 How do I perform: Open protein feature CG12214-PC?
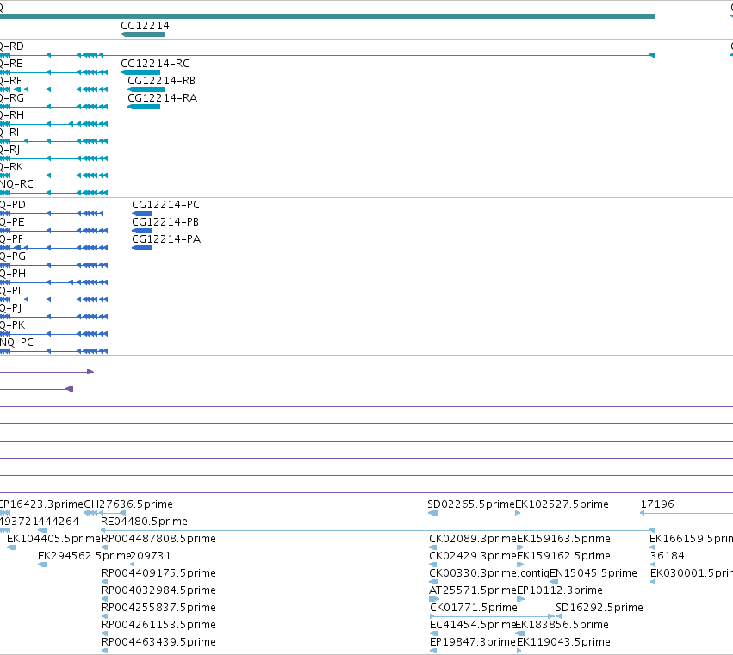point(165,205)
